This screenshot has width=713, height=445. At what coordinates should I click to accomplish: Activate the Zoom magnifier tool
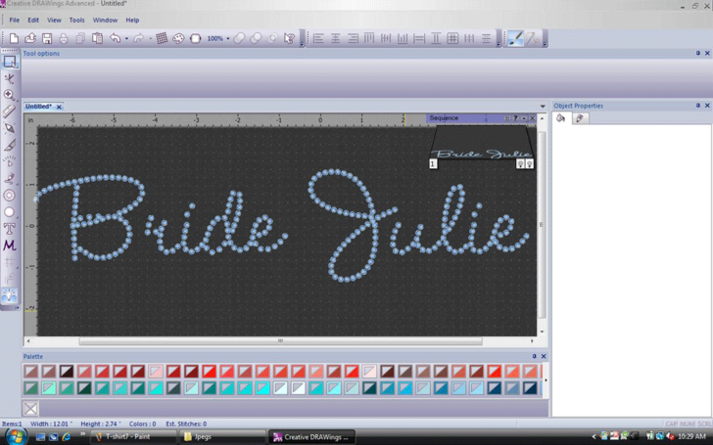point(10,95)
